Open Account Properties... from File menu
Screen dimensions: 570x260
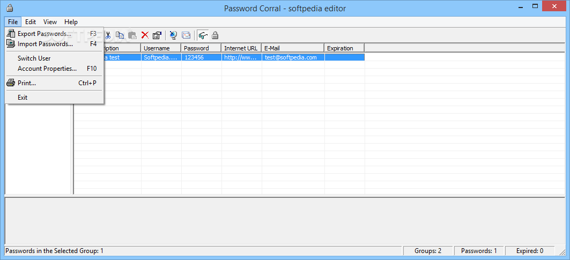tap(55, 69)
